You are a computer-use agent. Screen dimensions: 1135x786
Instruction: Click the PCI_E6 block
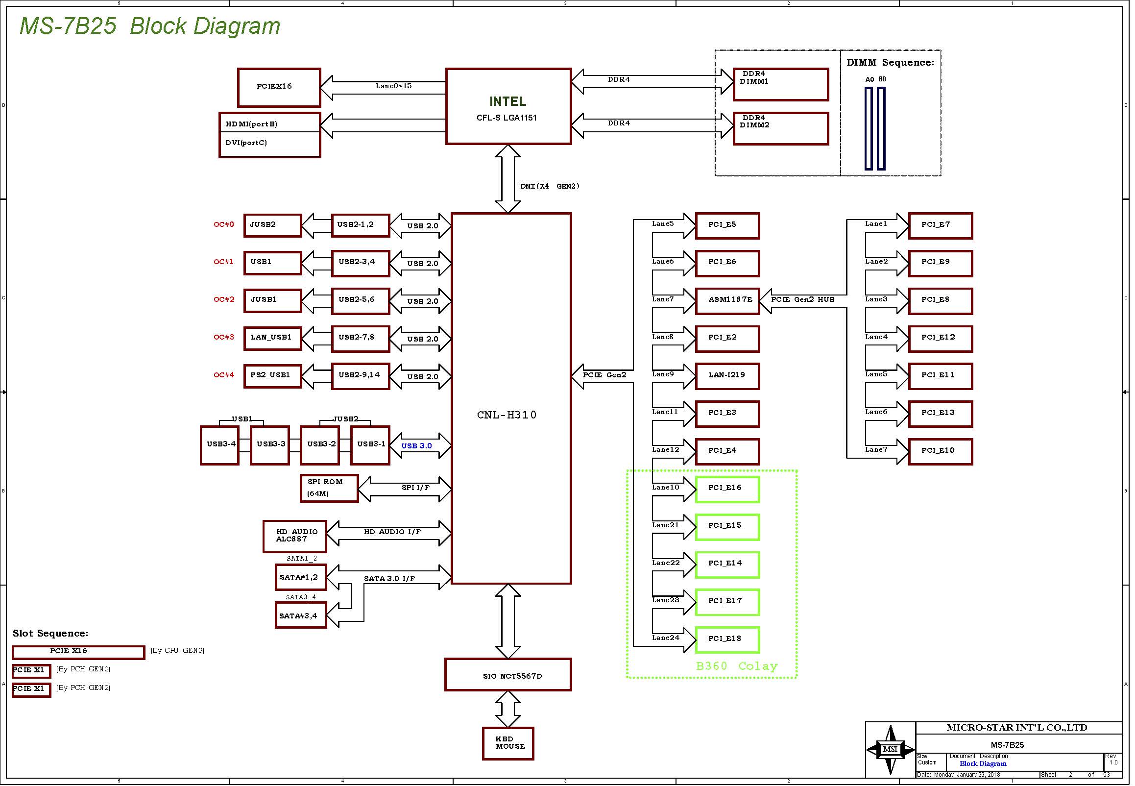pyautogui.click(x=727, y=264)
